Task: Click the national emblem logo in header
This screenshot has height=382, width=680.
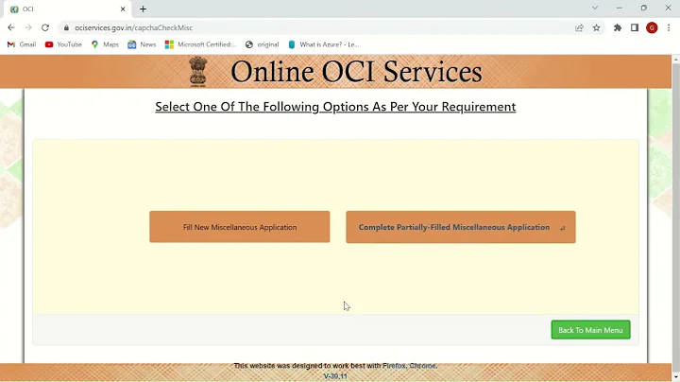Action: (198, 72)
